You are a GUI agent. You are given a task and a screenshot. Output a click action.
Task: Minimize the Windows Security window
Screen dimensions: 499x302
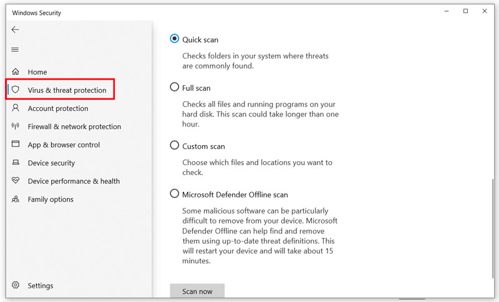[447, 11]
